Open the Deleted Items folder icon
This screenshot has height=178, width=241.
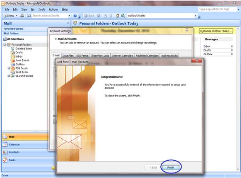[x=13, y=49]
